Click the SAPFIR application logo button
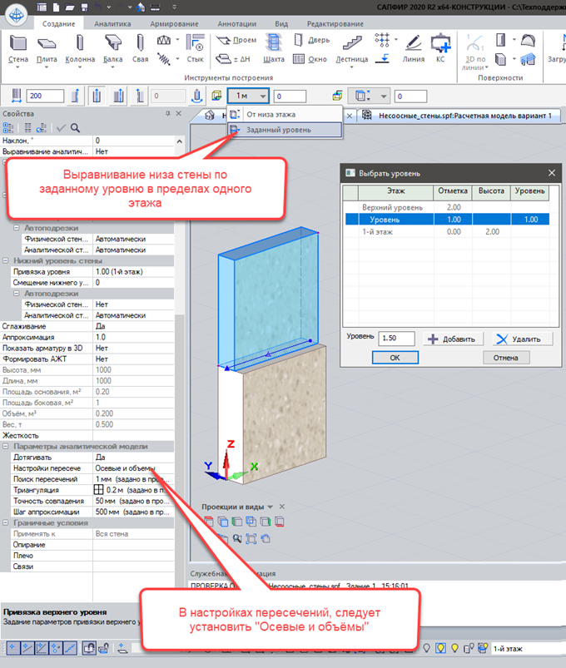 16,15
